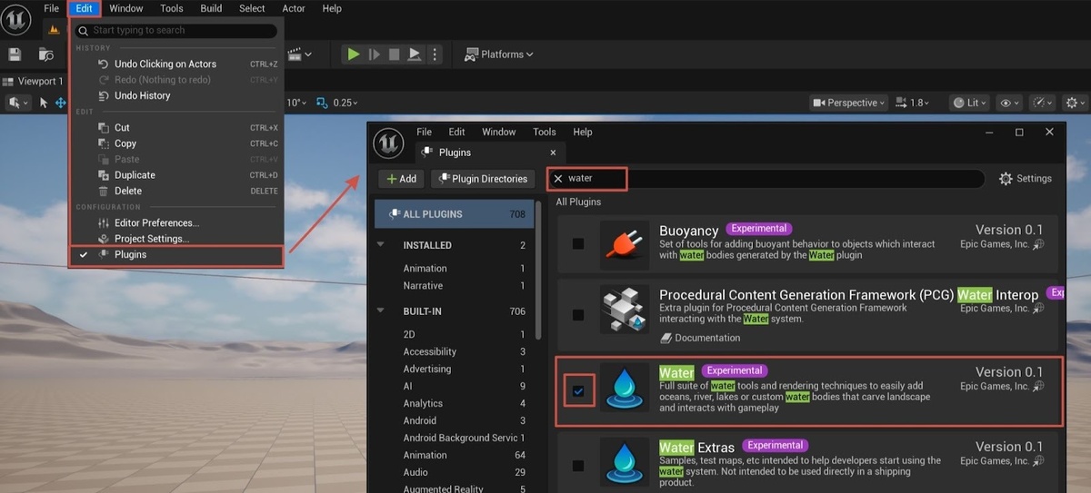The width and height of the screenshot is (1091, 493).
Task: Start Play in Editor with green Play button
Action: pyautogui.click(x=353, y=54)
